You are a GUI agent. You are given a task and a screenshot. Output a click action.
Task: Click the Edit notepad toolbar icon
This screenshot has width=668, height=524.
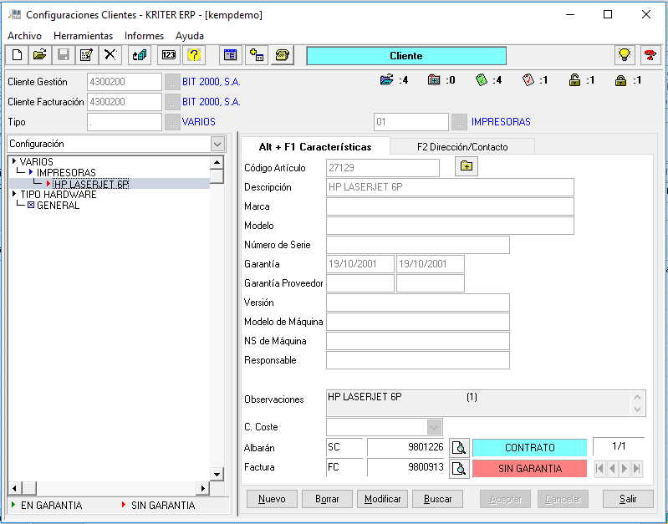86,55
